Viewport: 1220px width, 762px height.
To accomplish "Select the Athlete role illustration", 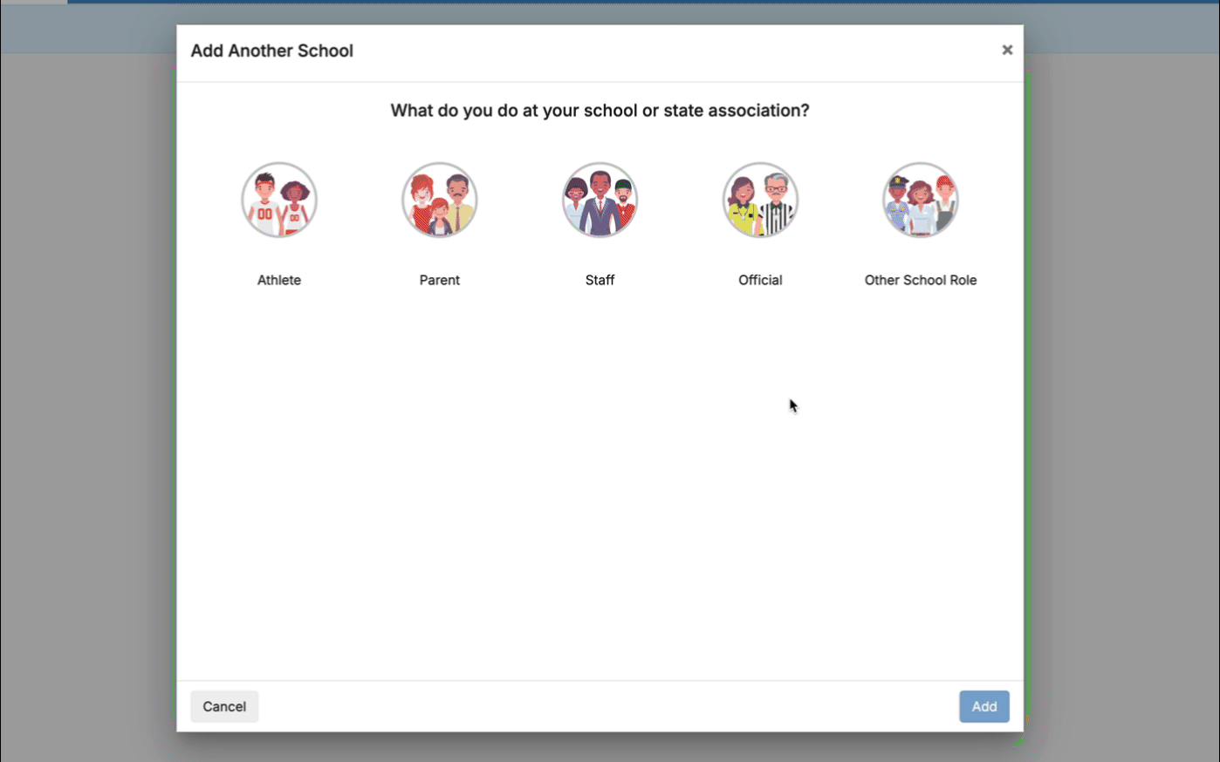I will (x=279, y=200).
